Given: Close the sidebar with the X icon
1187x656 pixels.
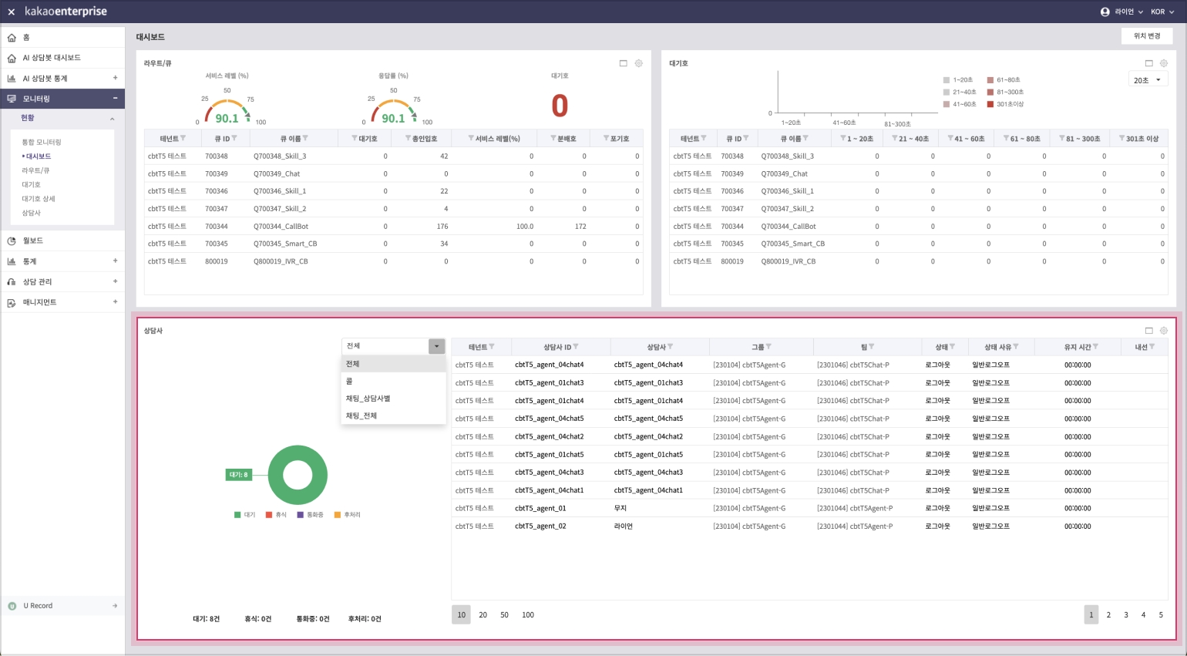Looking at the screenshot, I should pyautogui.click(x=11, y=12).
